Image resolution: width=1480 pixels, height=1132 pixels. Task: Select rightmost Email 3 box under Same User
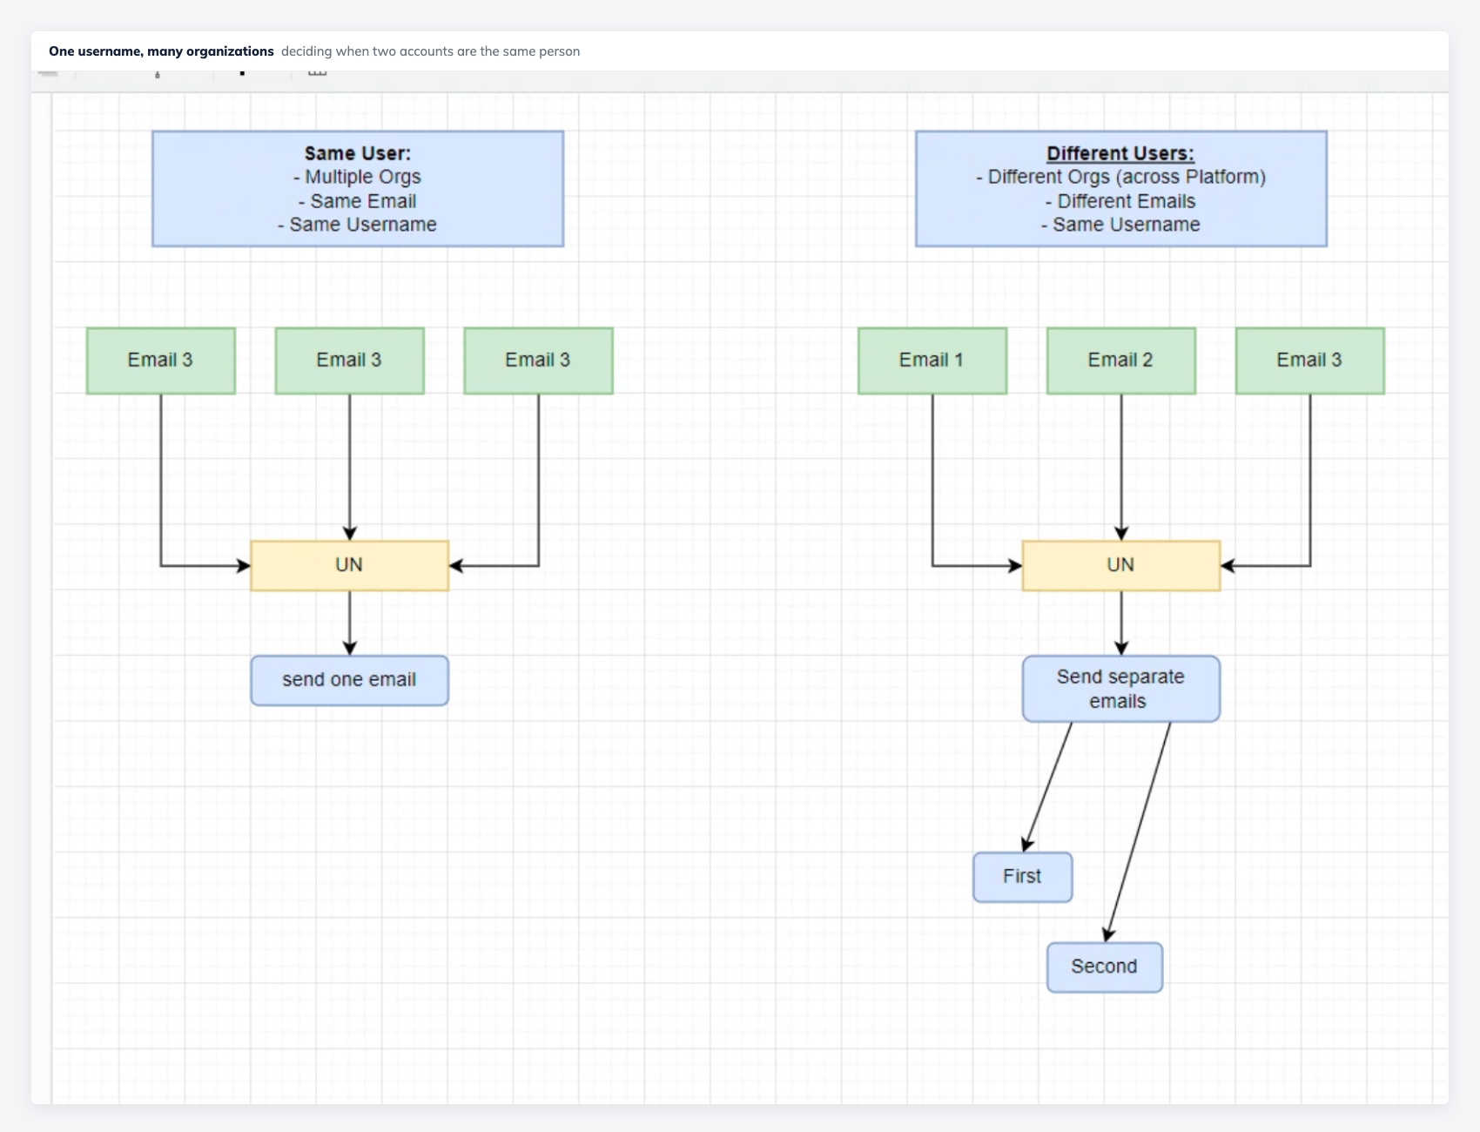[x=539, y=360]
